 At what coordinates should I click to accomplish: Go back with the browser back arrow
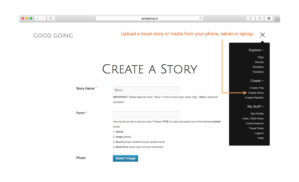coord(38,18)
